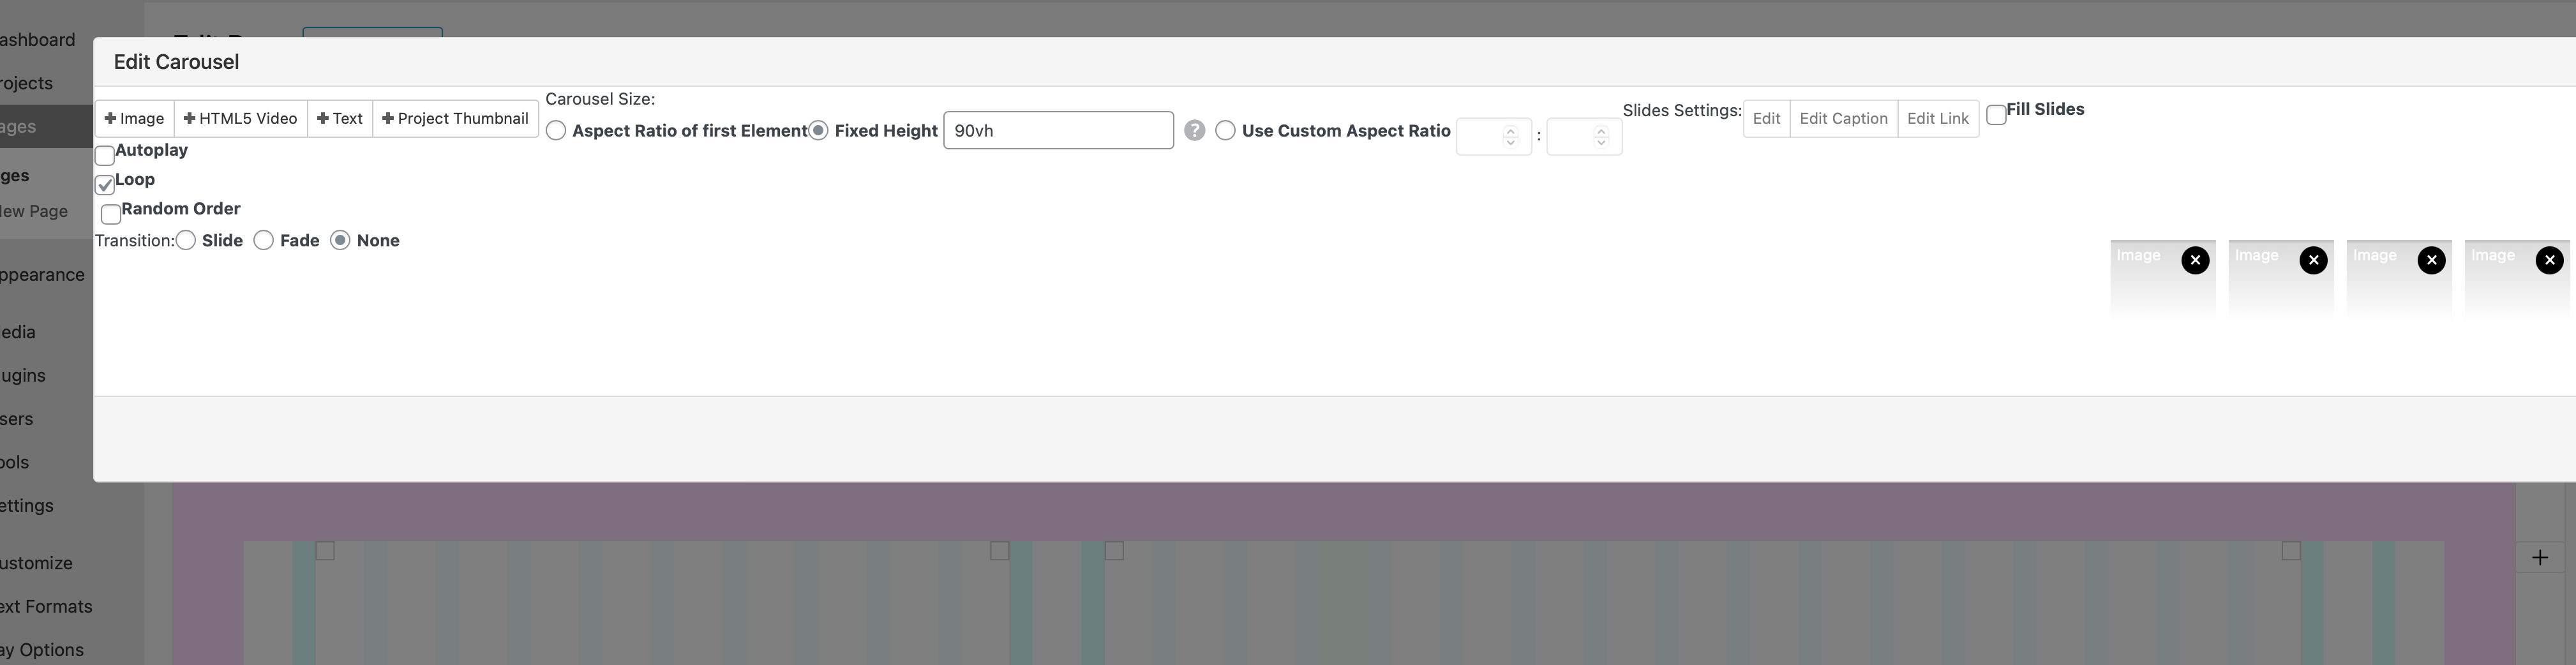Add a Text slide
2576x665 pixels.
340,119
